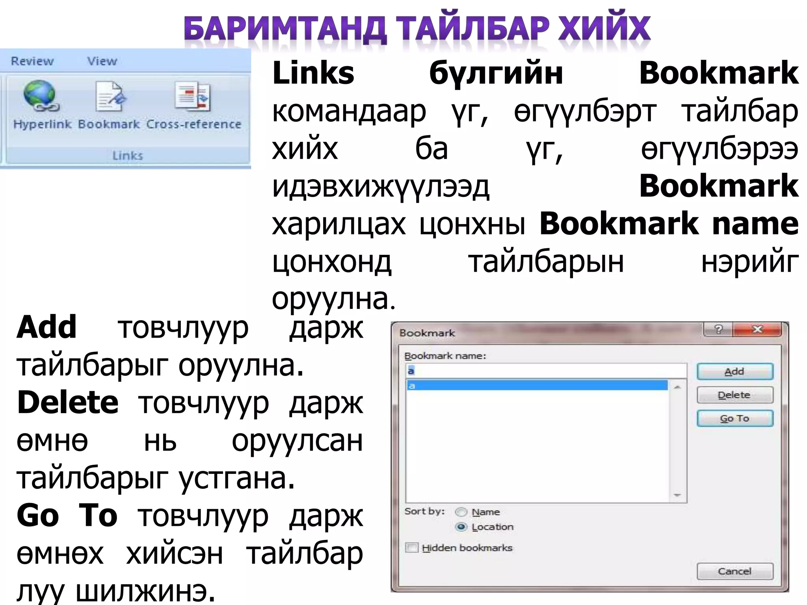This screenshot has width=807, height=605.
Task: Click the Bookmark name input field
Action: point(546,371)
